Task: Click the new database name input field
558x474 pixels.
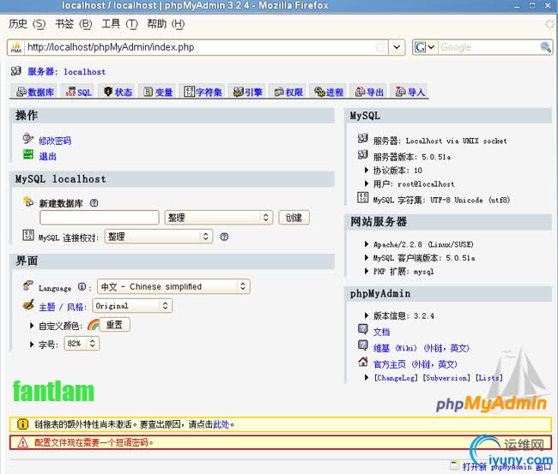Action: pos(100,218)
